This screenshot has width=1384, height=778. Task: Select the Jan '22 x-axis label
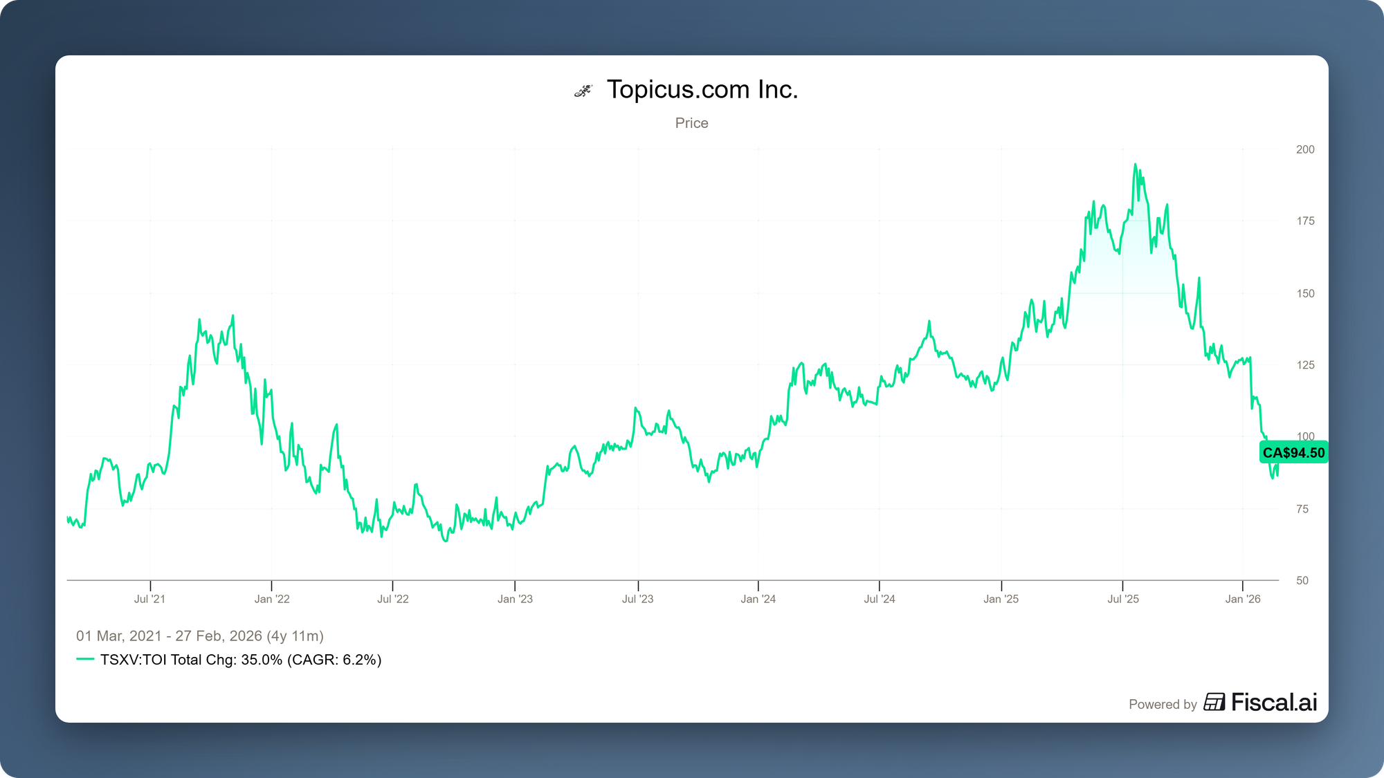click(x=272, y=599)
